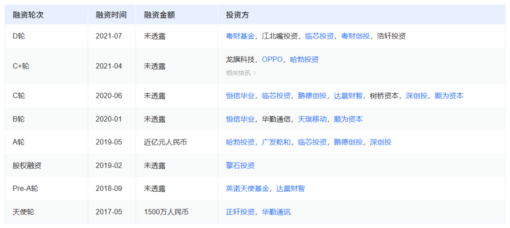This screenshot has height=228, width=510.
Task: Open the OPPO investor link
Action: point(272,59)
